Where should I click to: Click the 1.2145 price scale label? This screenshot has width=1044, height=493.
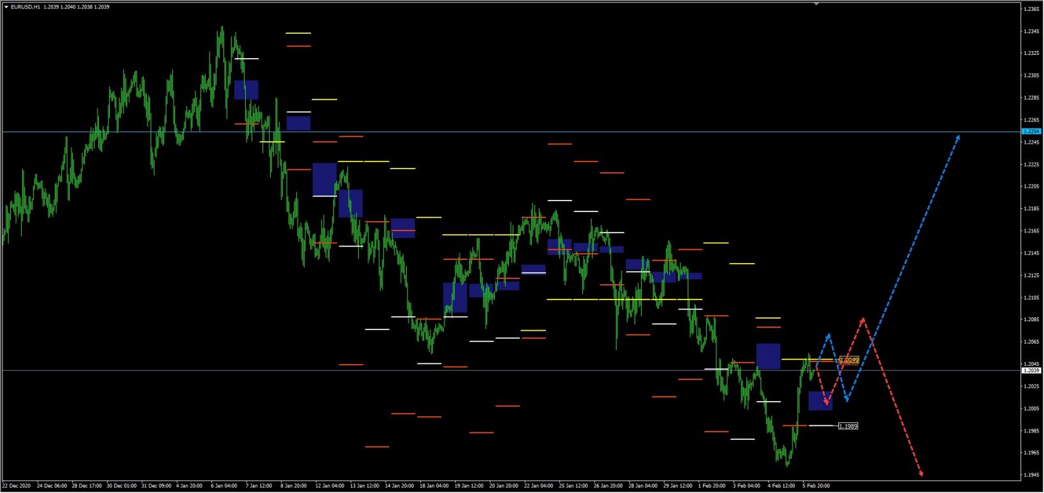click(1031, 254)
